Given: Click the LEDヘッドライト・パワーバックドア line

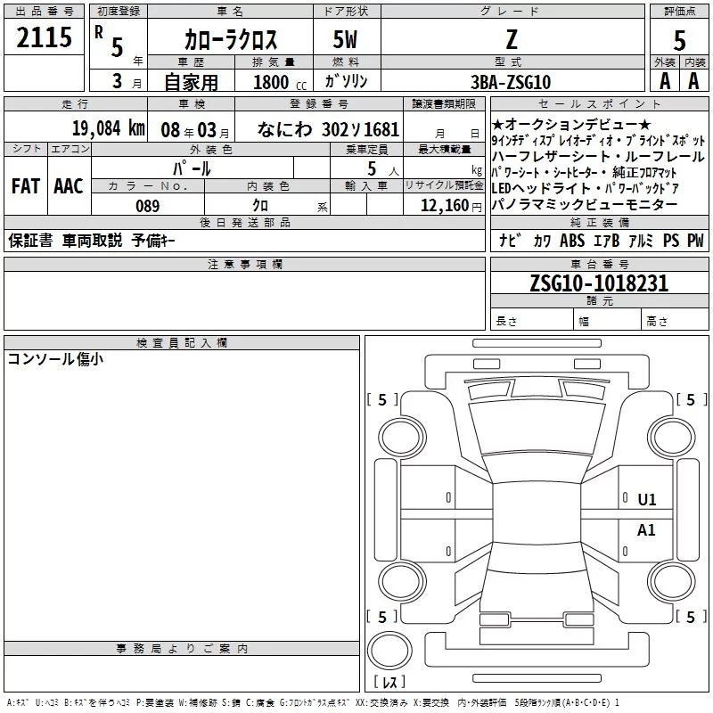Looking at the screenshot, I should [586, 188].
